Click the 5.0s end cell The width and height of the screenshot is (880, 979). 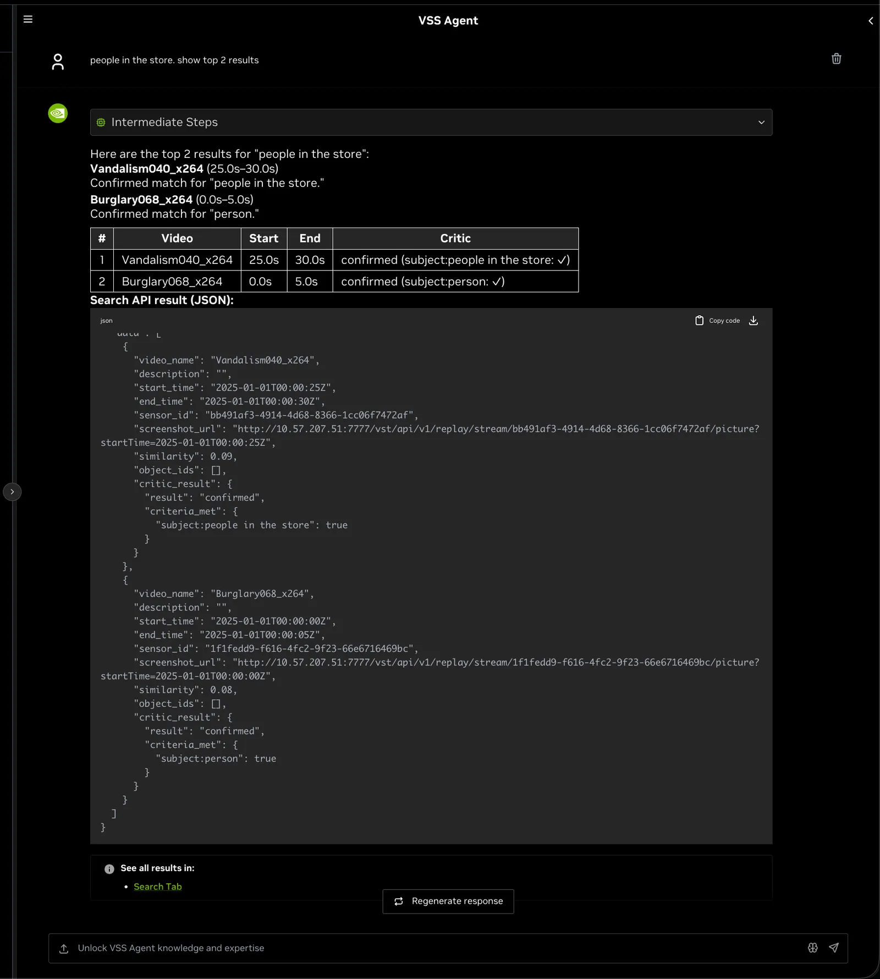tap(310, 282)
